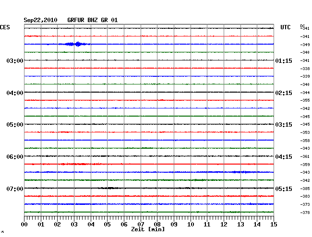Click the date label "Sep22,2010"

(40, 20)
